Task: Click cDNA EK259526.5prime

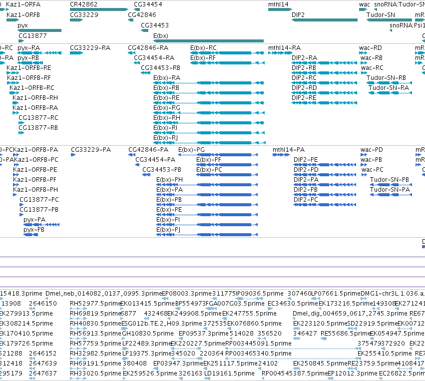Action: click(150, 374)
